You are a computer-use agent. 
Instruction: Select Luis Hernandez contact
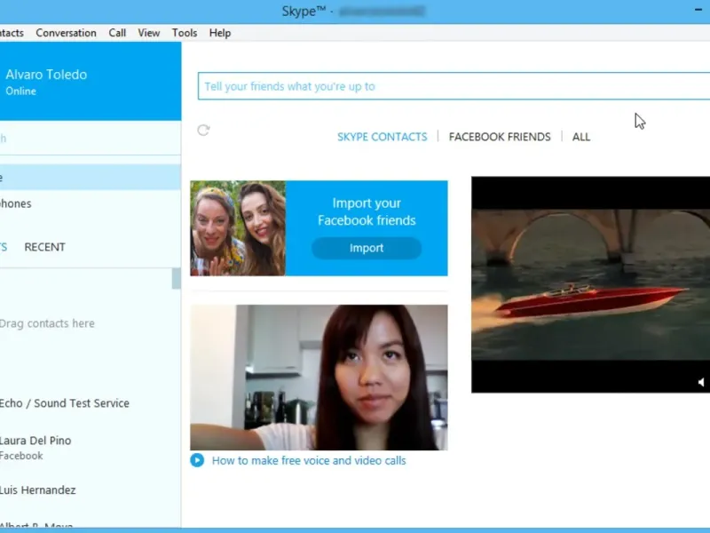click(x=37, y=490)
